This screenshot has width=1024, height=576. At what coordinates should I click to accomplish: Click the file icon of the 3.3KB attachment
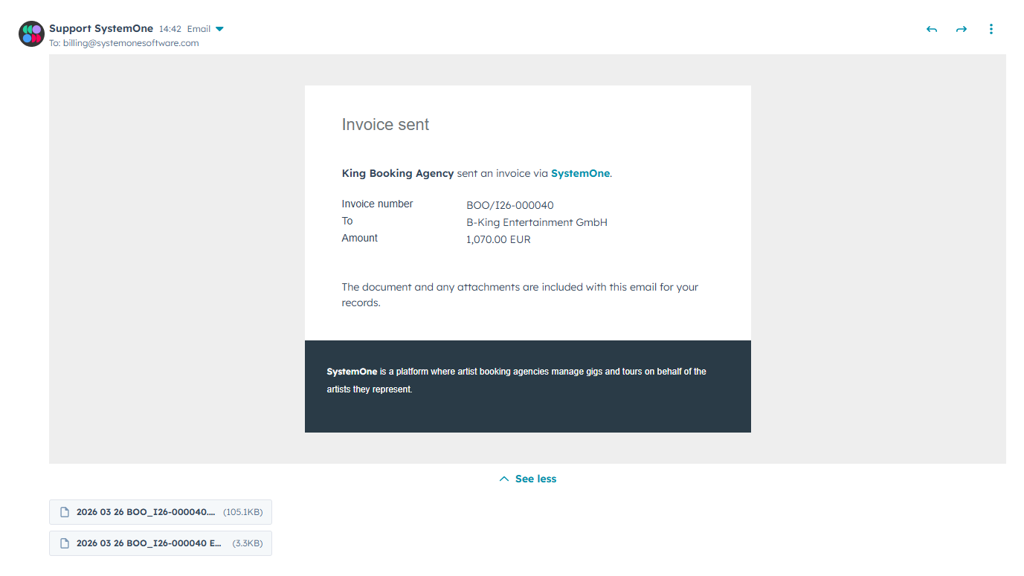click(x=65, y=543)
